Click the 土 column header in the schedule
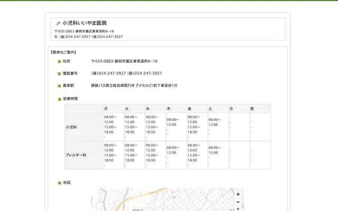The width and height of the screenshot is (338, 211). pyautogui.click(x=210, y=109)
